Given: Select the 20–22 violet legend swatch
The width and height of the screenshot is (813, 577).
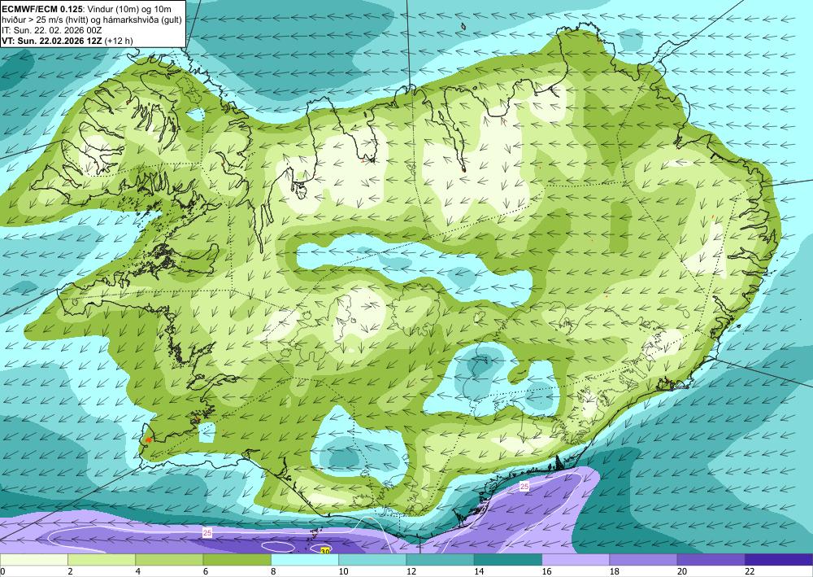Looking at the screenshot, I should (711, 559).
